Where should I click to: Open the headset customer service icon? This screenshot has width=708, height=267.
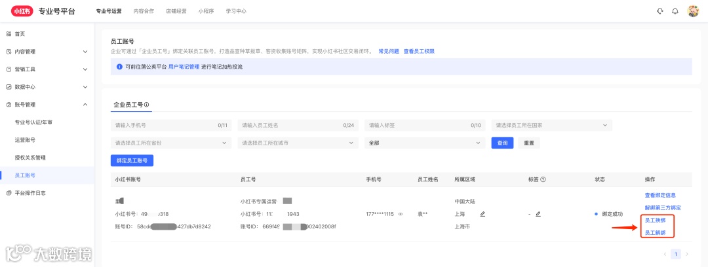(659, 11)
